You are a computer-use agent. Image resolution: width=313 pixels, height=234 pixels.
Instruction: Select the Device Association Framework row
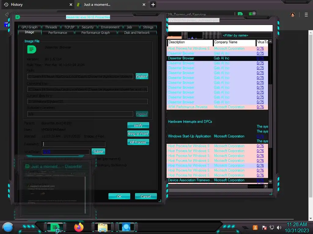pyautogui.click(x=217, y=180)
